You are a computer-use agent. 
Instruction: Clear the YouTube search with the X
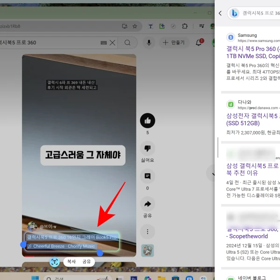pyautogui.click(x=112, y=42)
